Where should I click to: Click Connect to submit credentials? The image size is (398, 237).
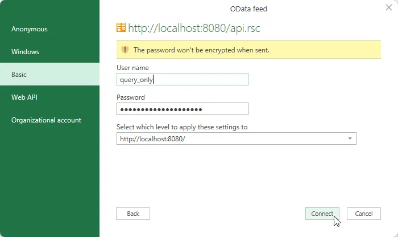coord(322,214)
